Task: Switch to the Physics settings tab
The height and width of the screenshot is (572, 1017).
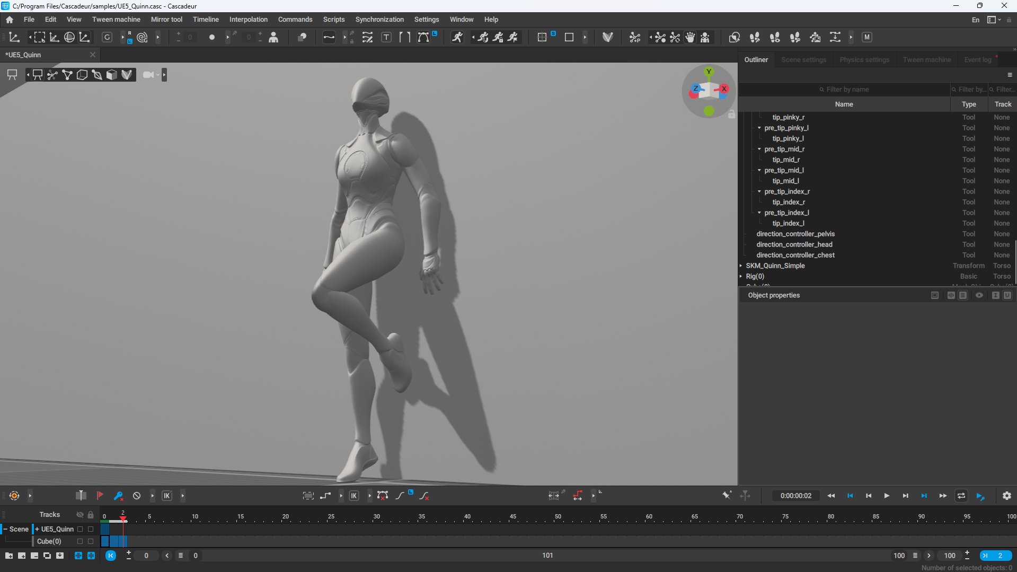Action: (864, 60)
